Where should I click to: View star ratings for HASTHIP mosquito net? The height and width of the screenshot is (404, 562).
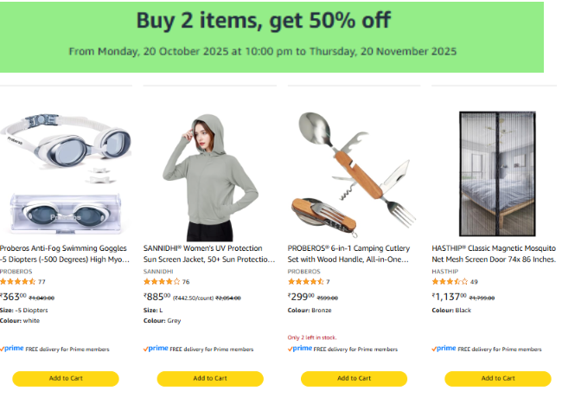[450, 282]
